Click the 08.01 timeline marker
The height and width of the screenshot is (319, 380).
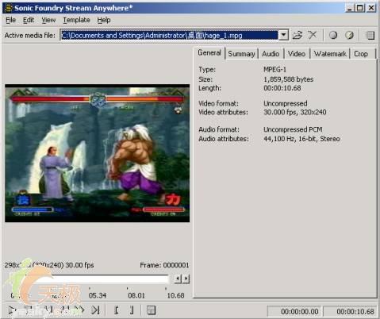[136, 295]
